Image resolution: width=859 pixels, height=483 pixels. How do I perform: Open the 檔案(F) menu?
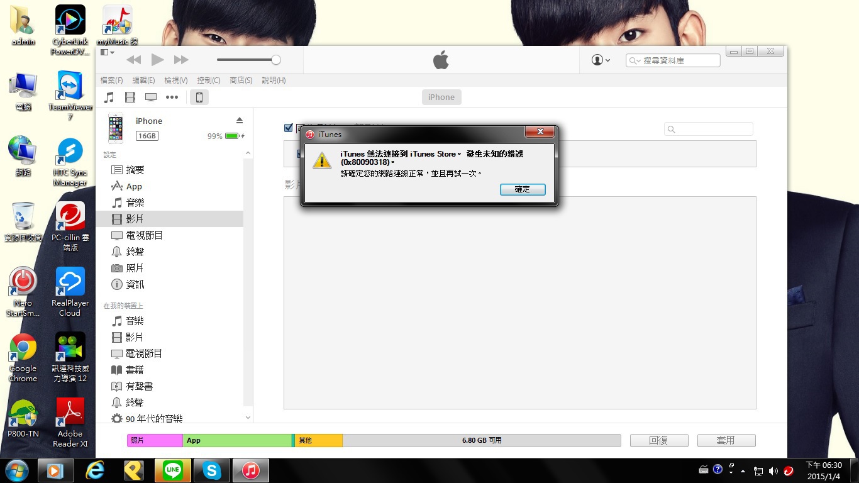tap(111, 80)
